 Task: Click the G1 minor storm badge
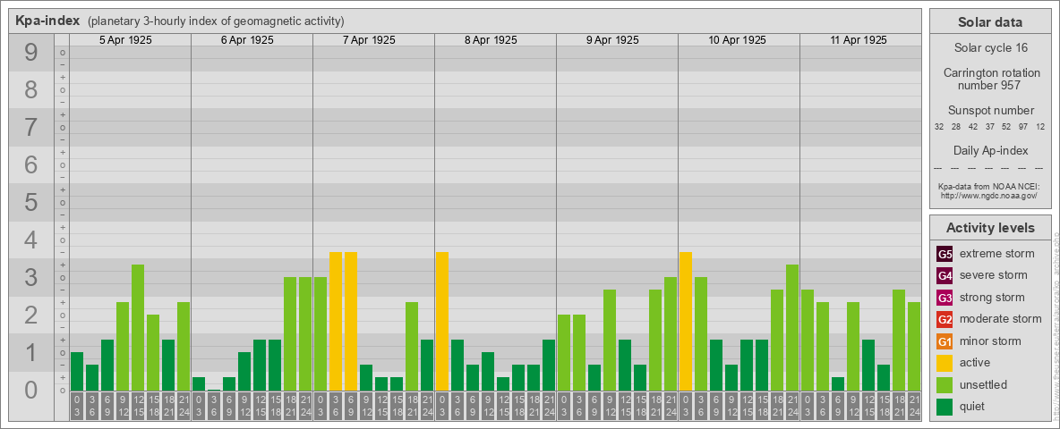945,341
